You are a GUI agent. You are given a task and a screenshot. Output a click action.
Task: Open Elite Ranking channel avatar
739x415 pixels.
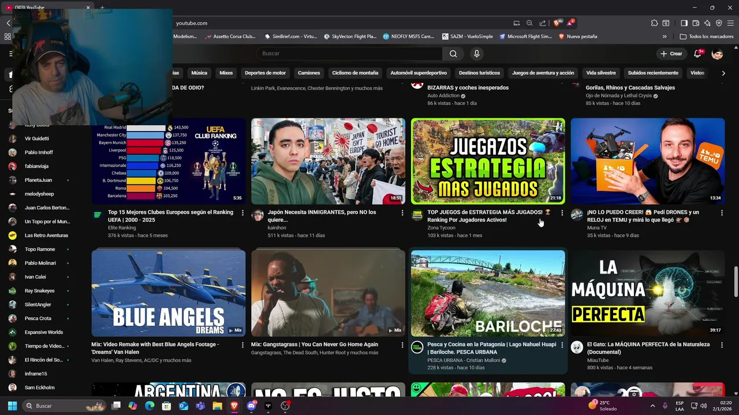[98, 215]
